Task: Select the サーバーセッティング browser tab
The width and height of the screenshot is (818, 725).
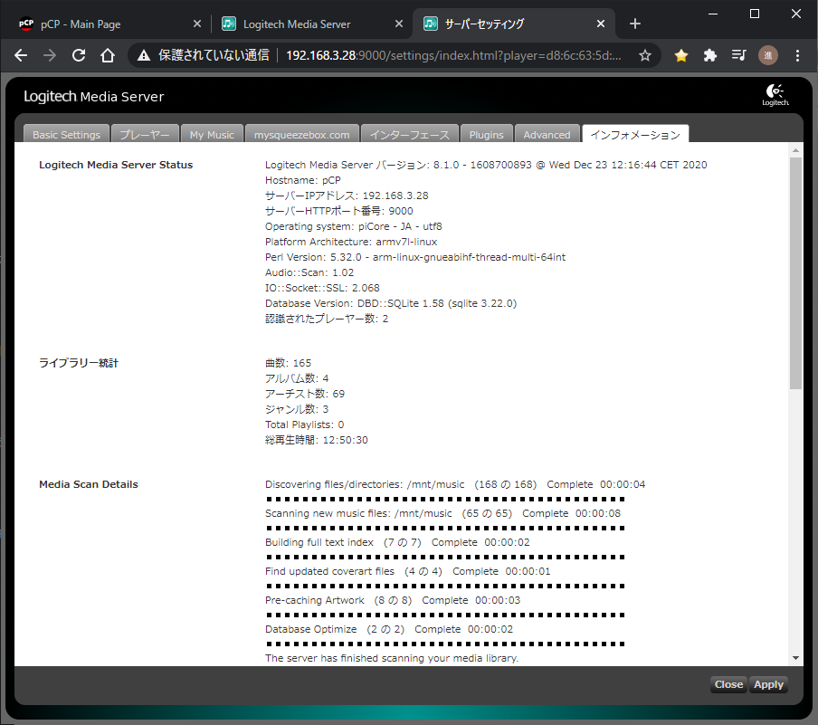Action: pyautogui.click(x=514, y=24)
